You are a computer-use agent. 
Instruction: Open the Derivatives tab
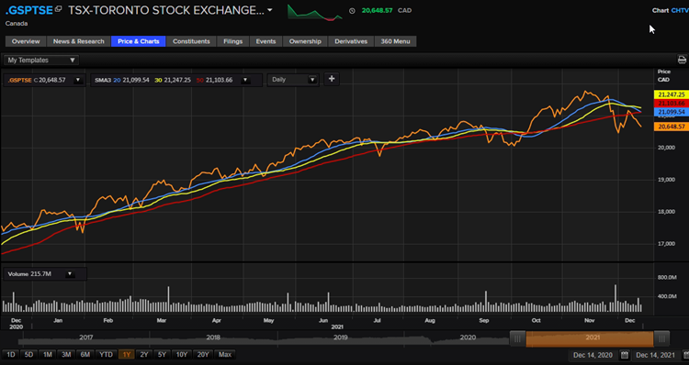click(351, 41)
